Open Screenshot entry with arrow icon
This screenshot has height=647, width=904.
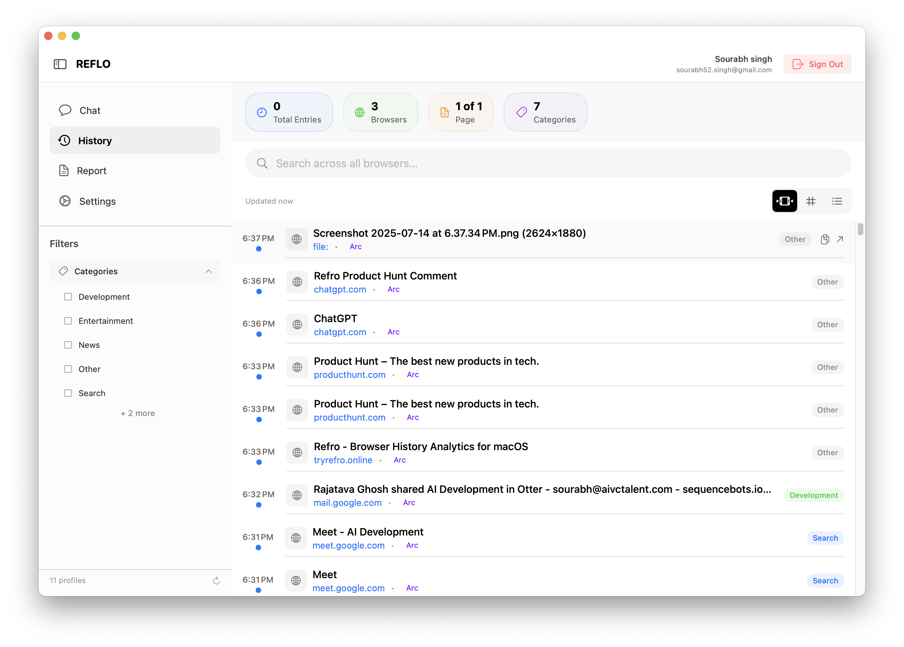(840, 239)
